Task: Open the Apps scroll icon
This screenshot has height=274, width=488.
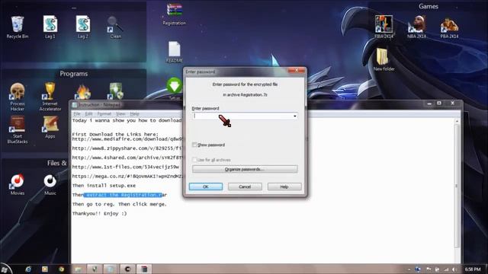Action: (x=50, y=127)
